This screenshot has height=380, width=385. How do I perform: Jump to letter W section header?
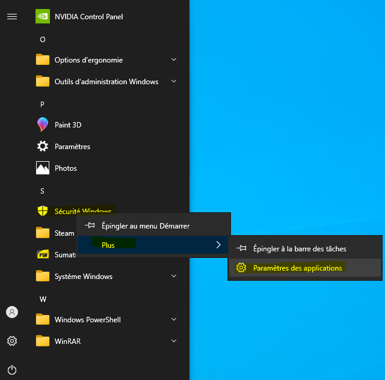(43, 299)
